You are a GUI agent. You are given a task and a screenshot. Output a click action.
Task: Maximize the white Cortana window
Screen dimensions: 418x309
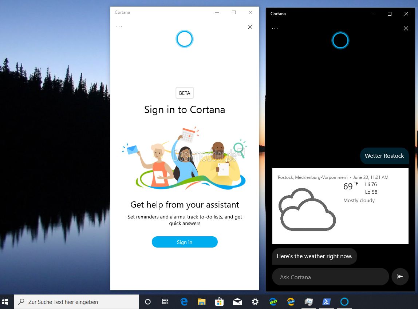tap(234, 12)
